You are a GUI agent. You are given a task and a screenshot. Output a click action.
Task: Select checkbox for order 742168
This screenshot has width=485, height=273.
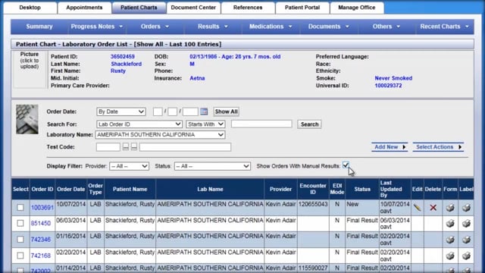[20, 256]
